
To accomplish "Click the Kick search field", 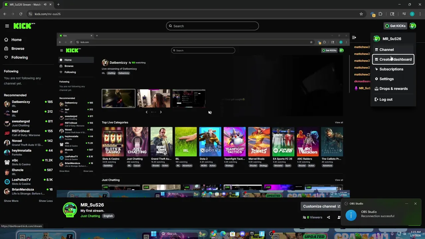I will [212, 26].
